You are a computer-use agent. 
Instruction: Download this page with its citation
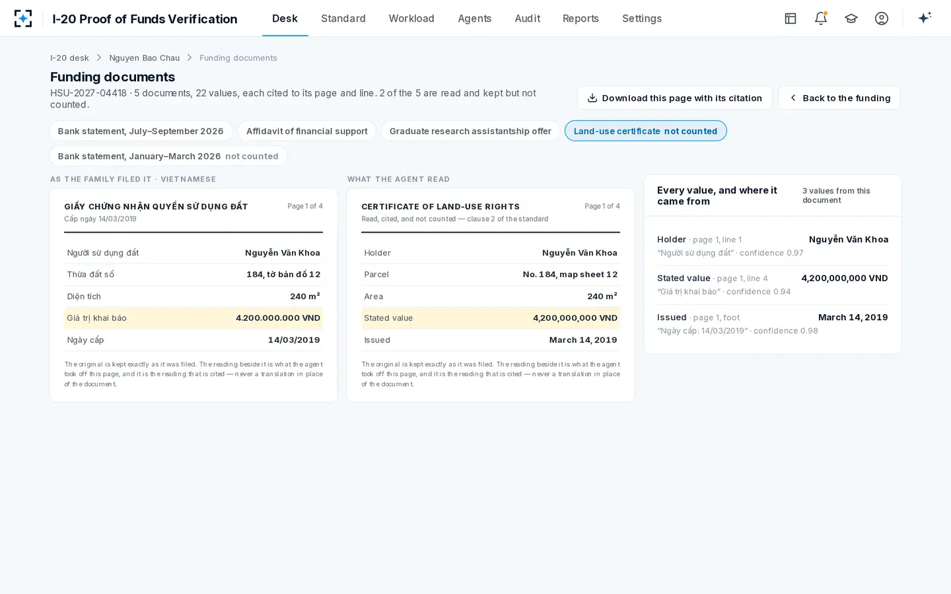pyautogui.click(x=675, y=98)
